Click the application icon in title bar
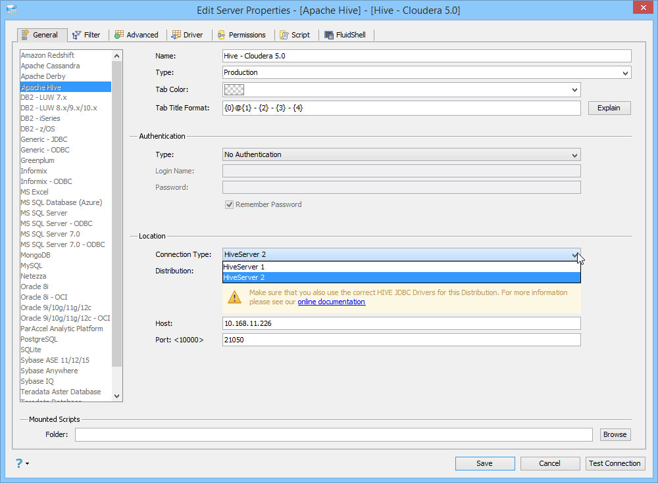The width and height of the screenshot is (658, 483). pyautogui.click(x=12, y=10)
